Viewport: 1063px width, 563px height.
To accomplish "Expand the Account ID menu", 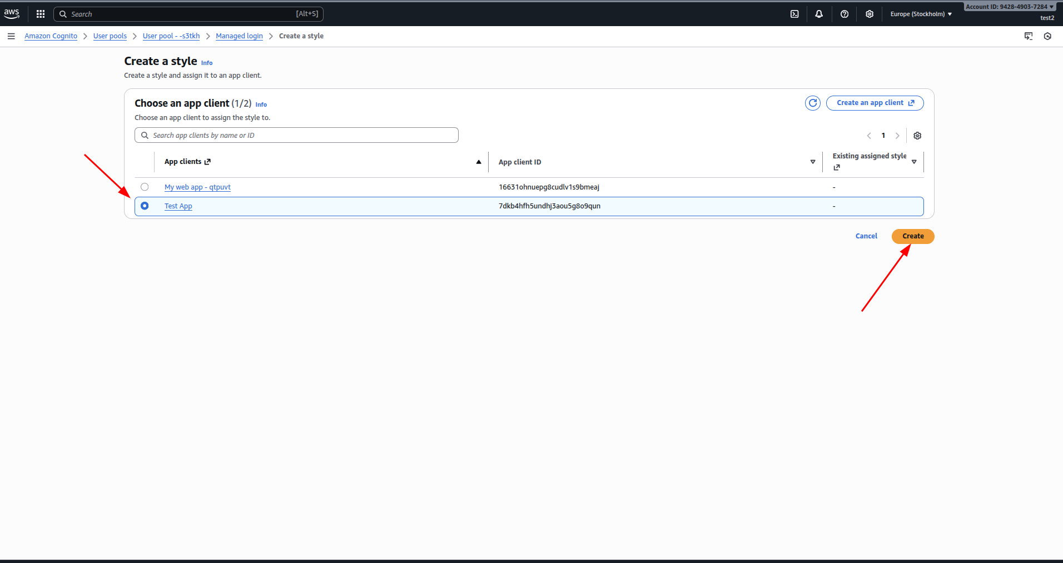I will coord(1010,7).
